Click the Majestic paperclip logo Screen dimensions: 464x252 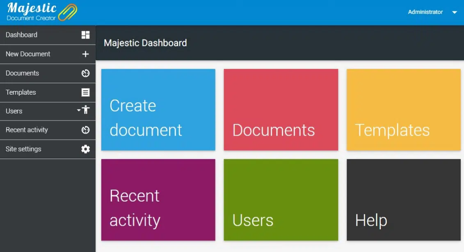click(x=68, y=12)
